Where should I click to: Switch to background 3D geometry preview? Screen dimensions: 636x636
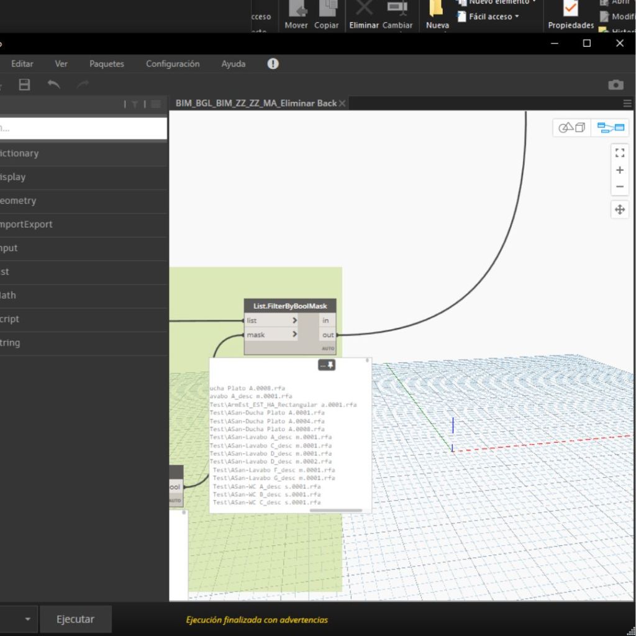coord(572,128)
